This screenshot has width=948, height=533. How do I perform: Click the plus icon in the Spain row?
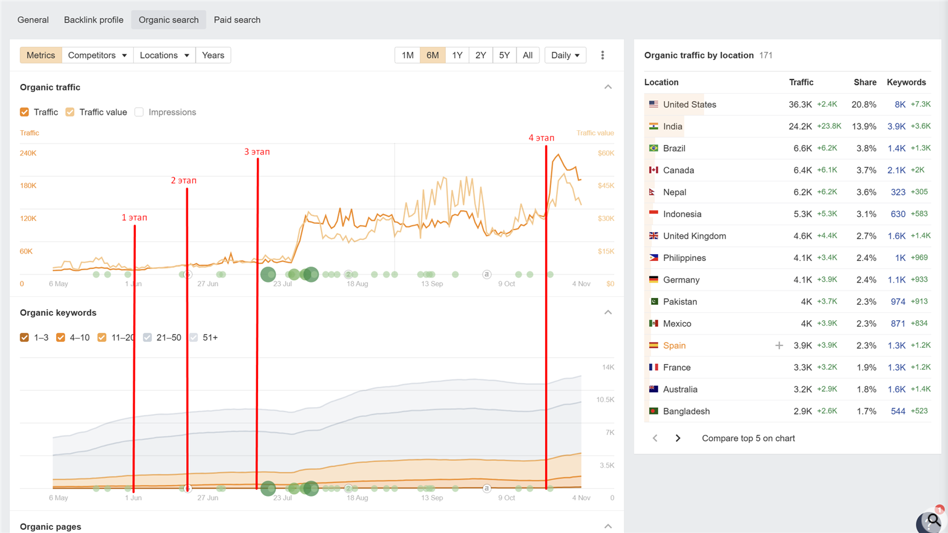pyautogui.click(x=779, y=345)
